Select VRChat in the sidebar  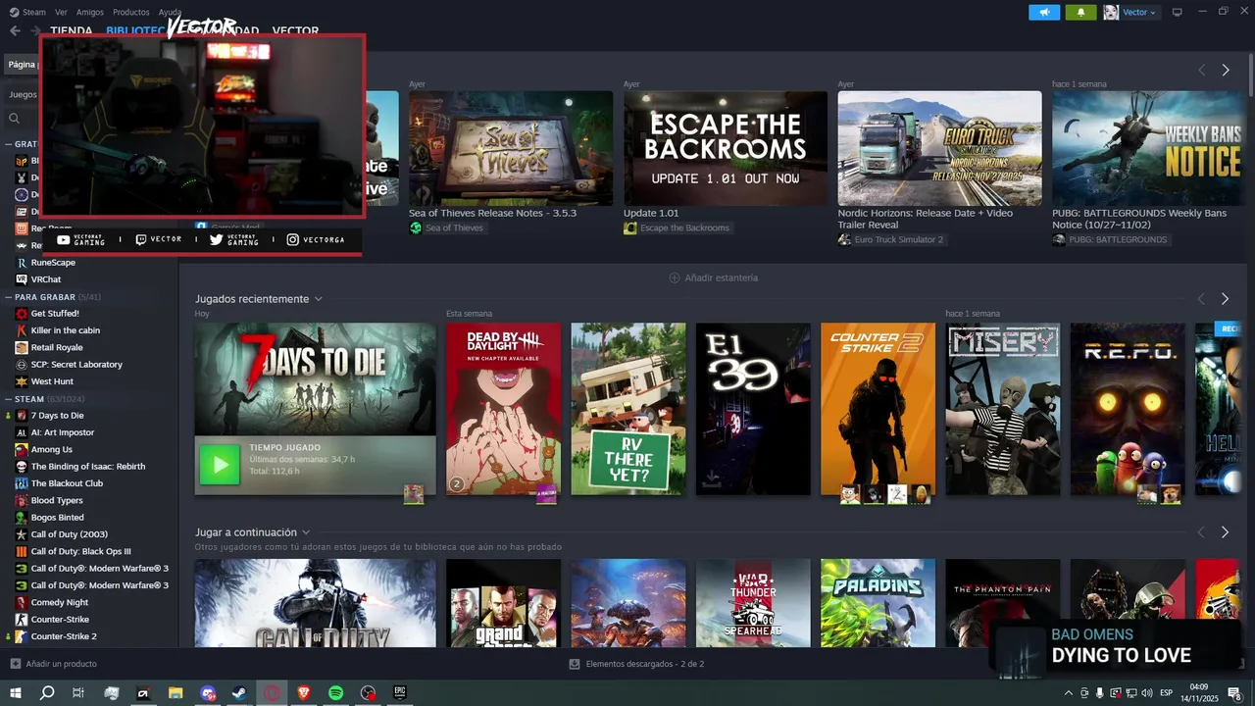tap(46, 279)
